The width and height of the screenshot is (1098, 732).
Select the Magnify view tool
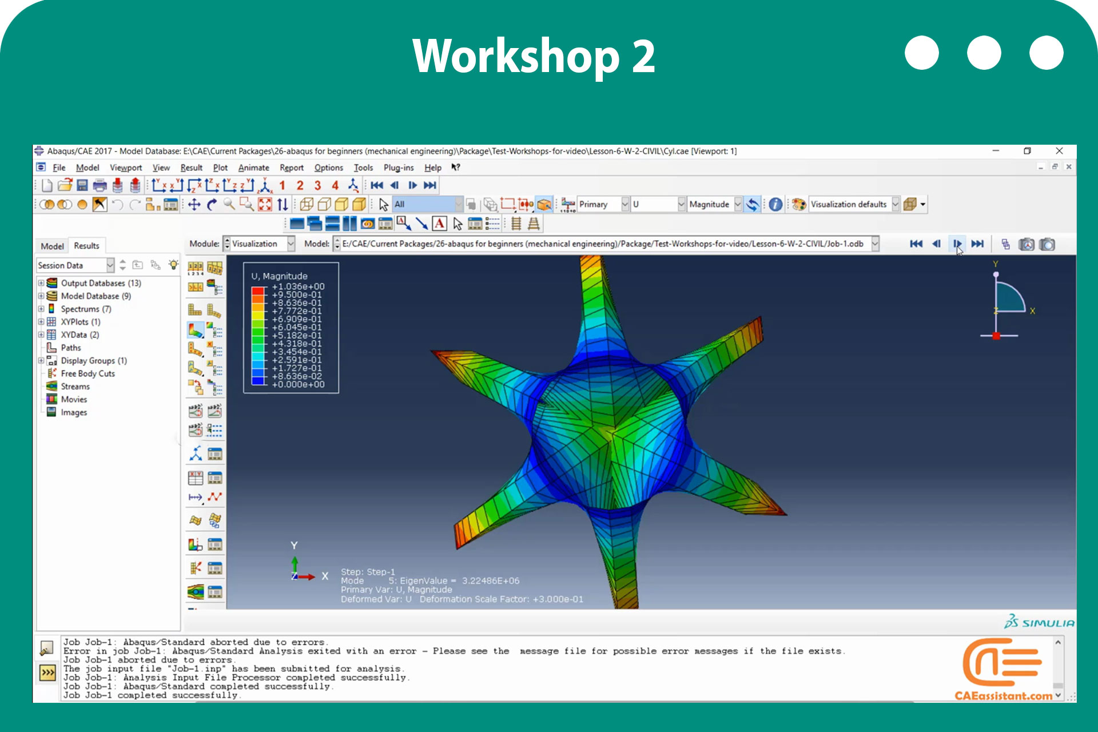point(229,204)
